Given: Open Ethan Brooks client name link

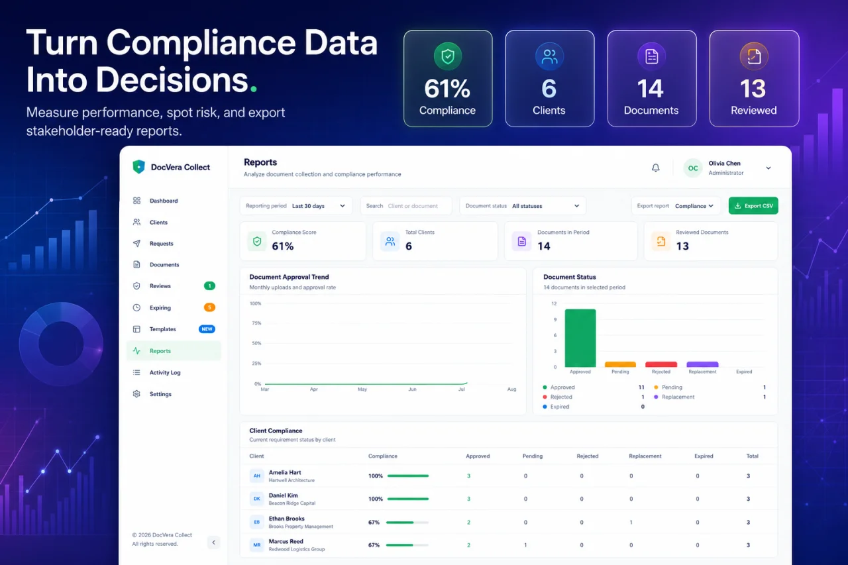Looking at the screenshot, I should coord(287,519).
